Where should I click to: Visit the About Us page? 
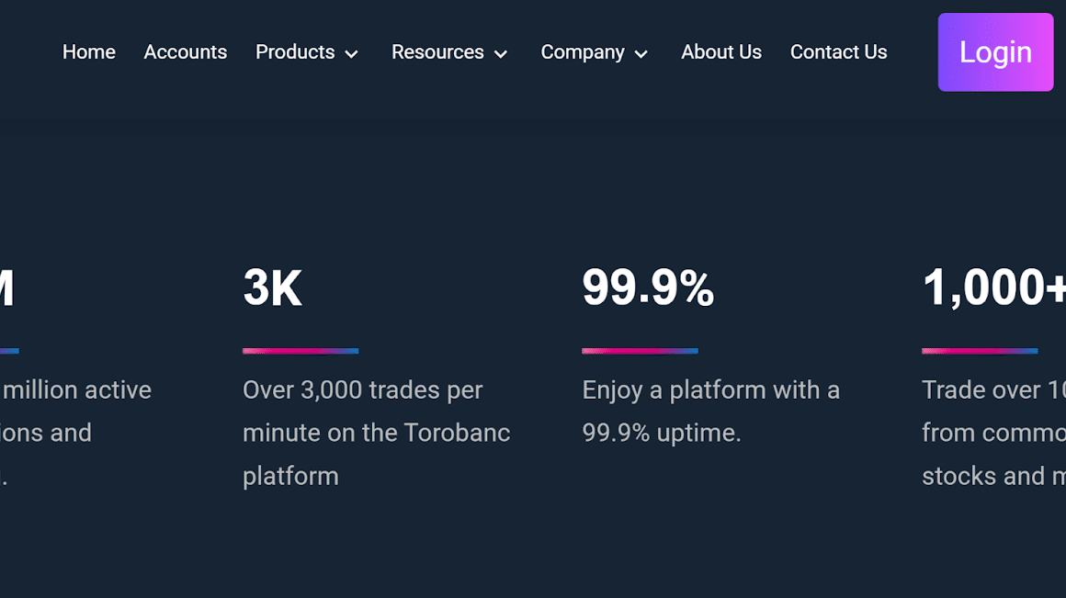720,52
